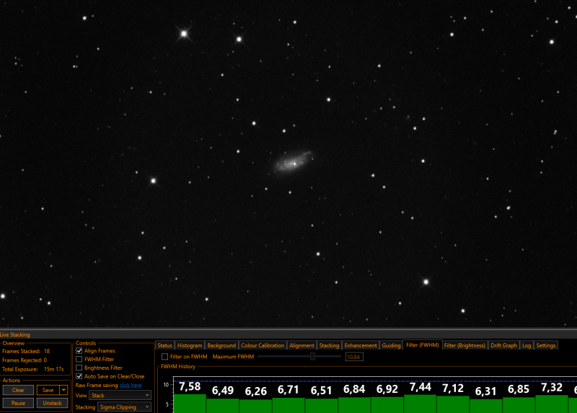The height and width of the screenshot is (413, 577).
Task: Open the Filter (Brightness) tab
Action: (x=464, y=345)
